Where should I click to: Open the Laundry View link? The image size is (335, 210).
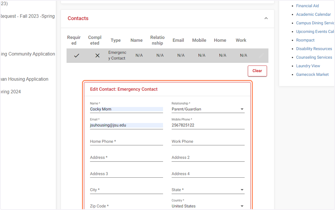(x=308, y=66)
